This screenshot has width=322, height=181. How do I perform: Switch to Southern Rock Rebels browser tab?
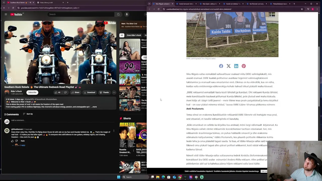click(21, 3)
